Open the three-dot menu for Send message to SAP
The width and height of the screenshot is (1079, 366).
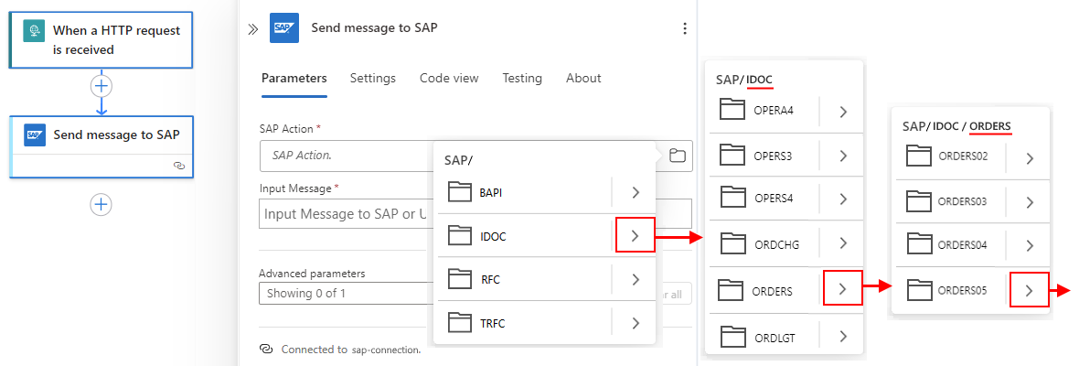point(685,28)
